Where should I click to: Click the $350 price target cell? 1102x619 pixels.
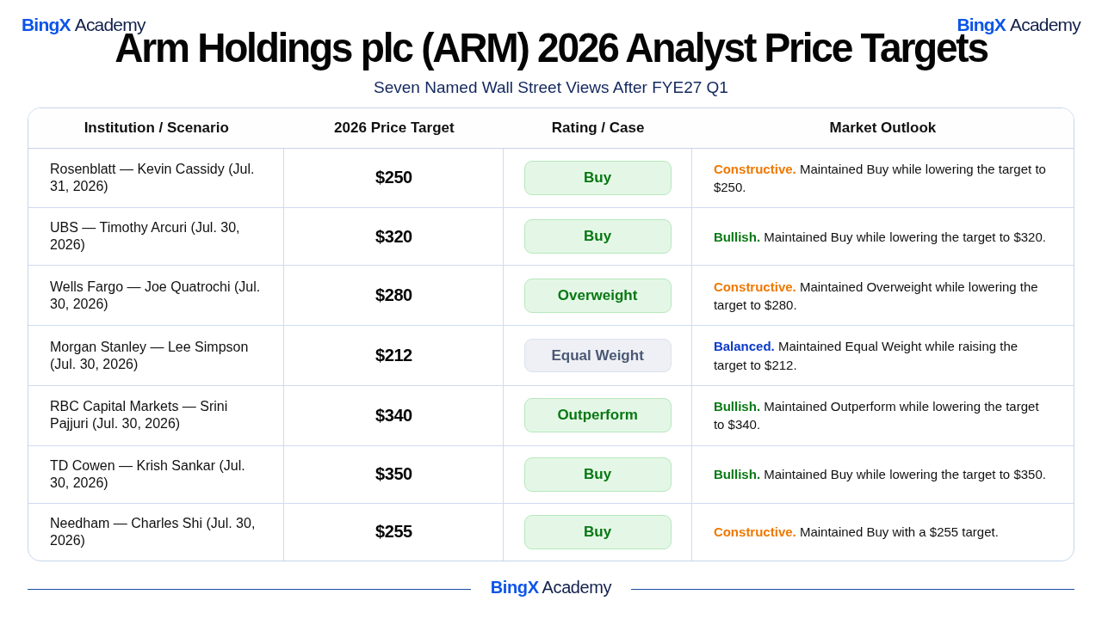(x=393, y=474)
